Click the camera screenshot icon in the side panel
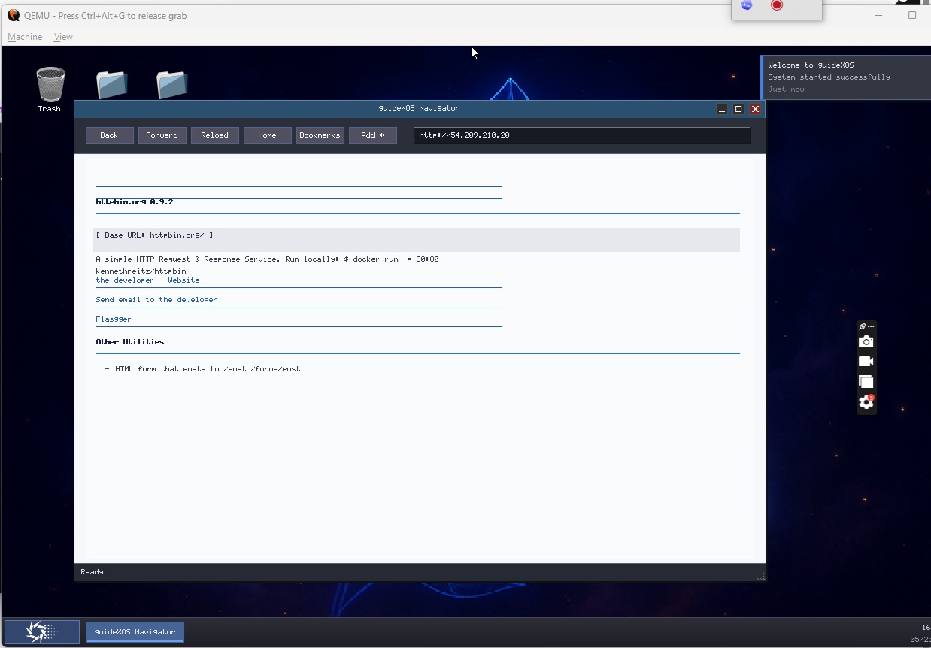Image resolution: width=931 pixels, height=648 pixels. [x=866, y=341]
